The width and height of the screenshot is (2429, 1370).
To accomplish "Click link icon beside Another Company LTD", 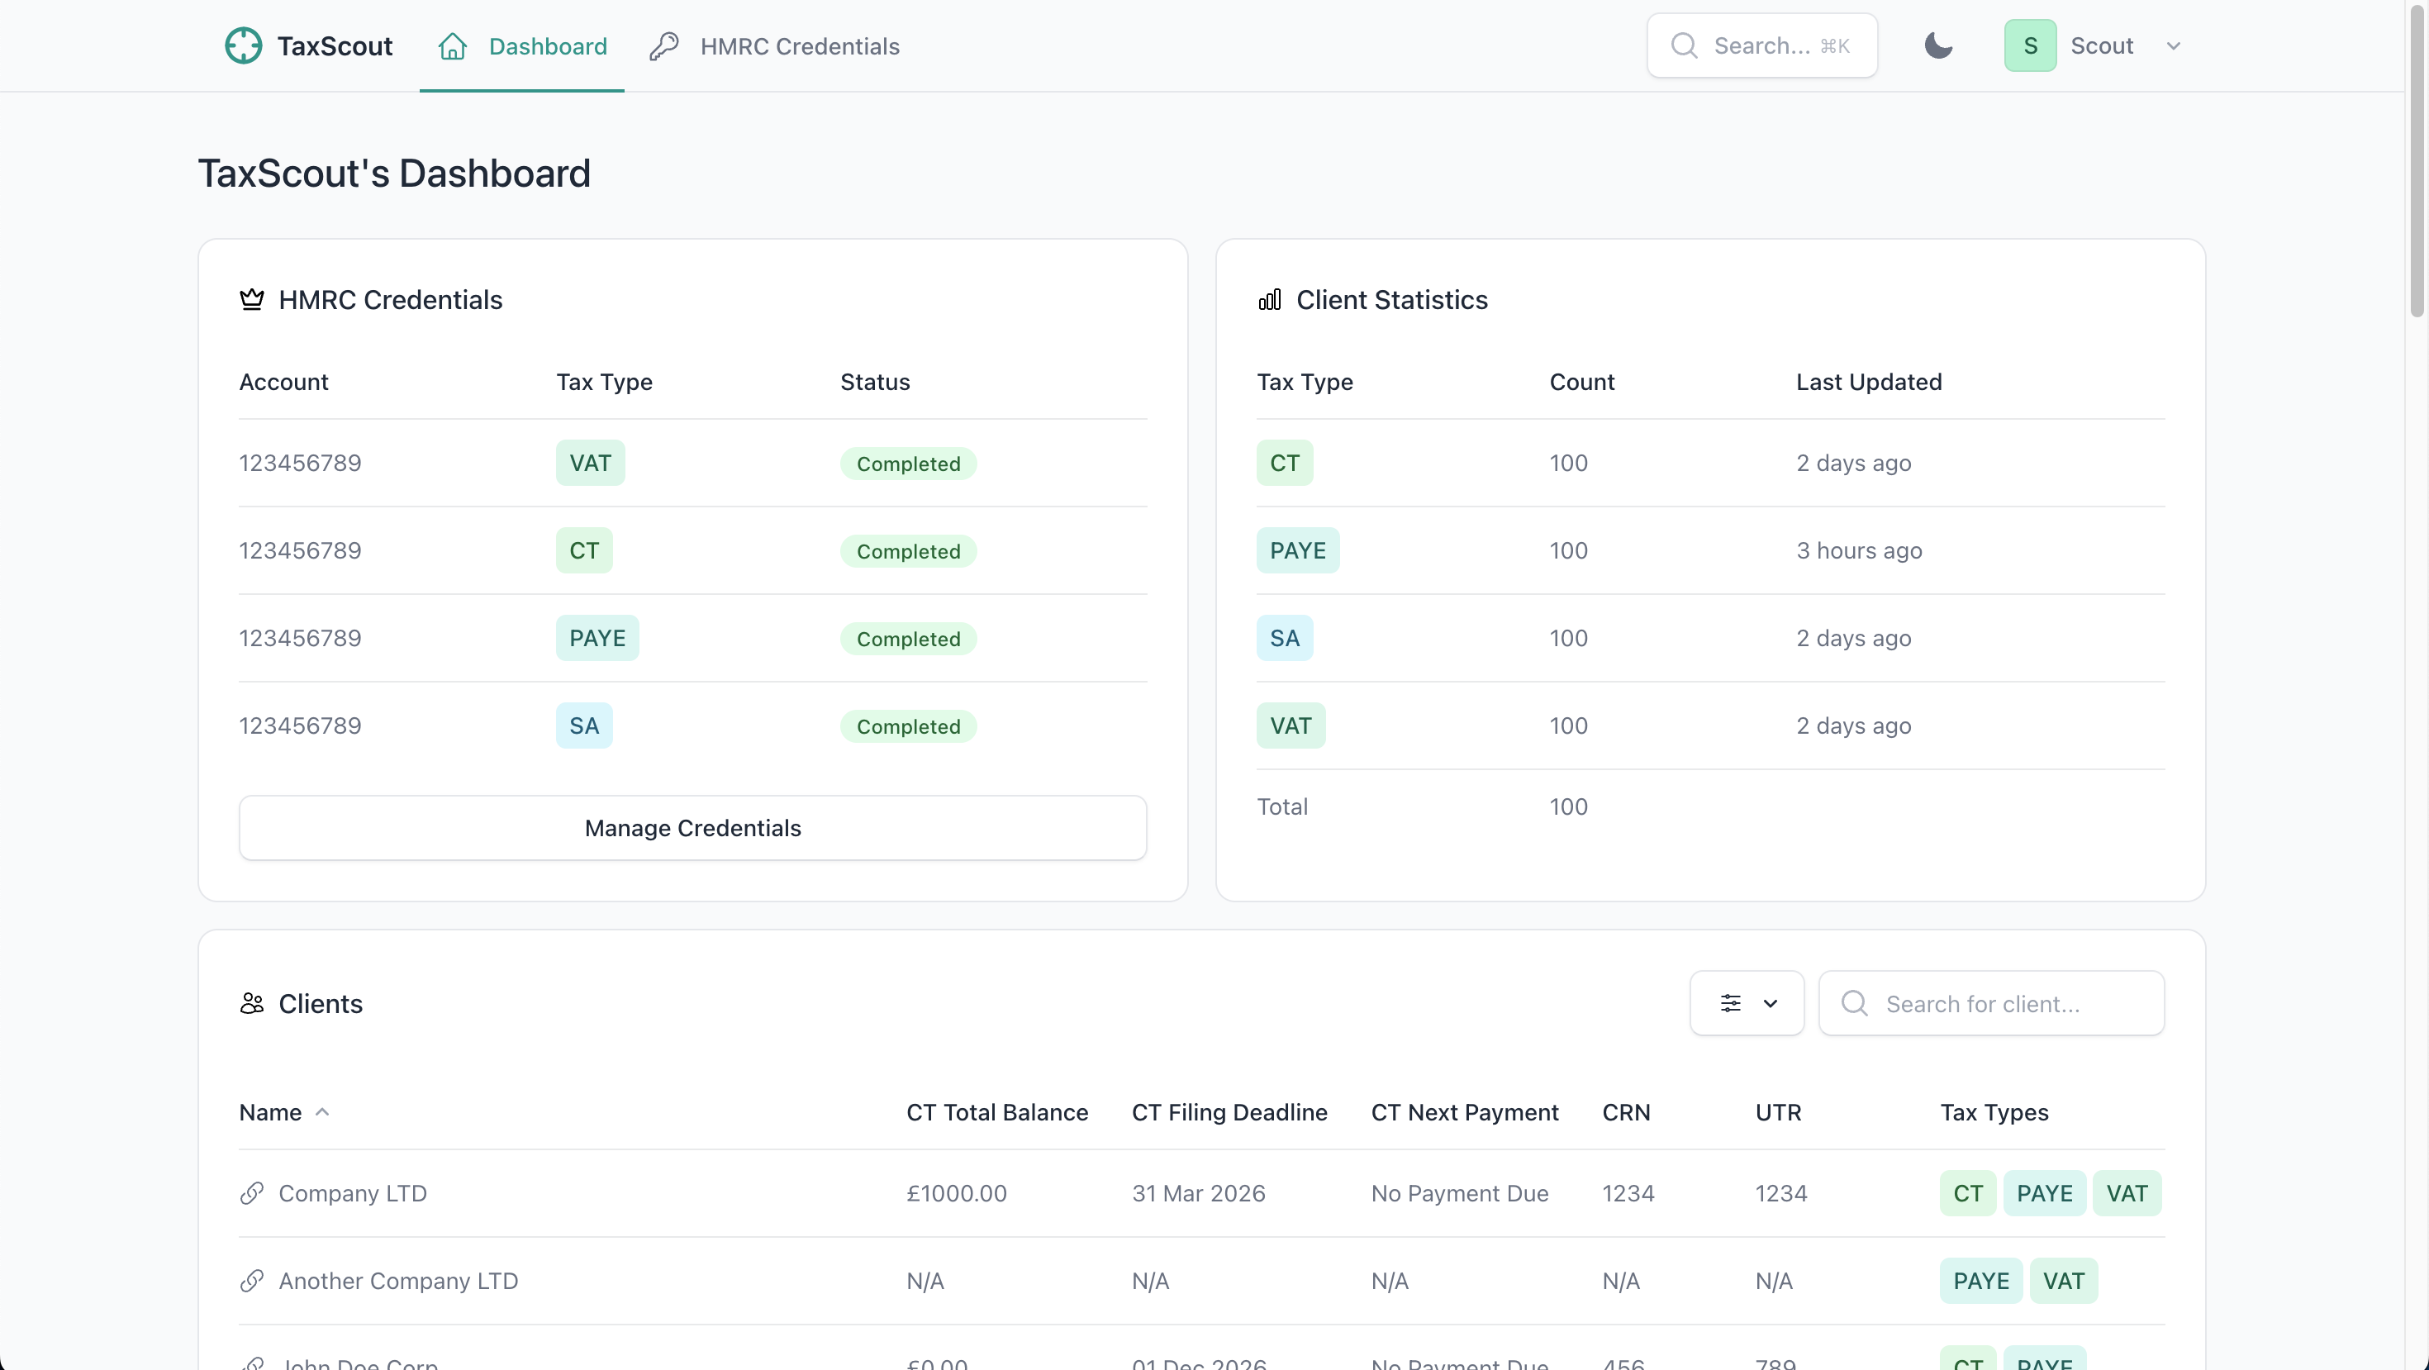I will pos(252,1281).
